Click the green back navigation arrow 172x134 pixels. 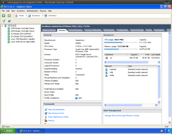click(3, 16)
